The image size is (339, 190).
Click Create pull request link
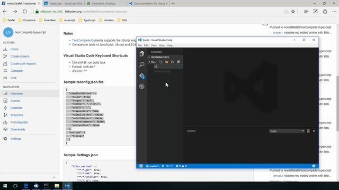point(23,63)
